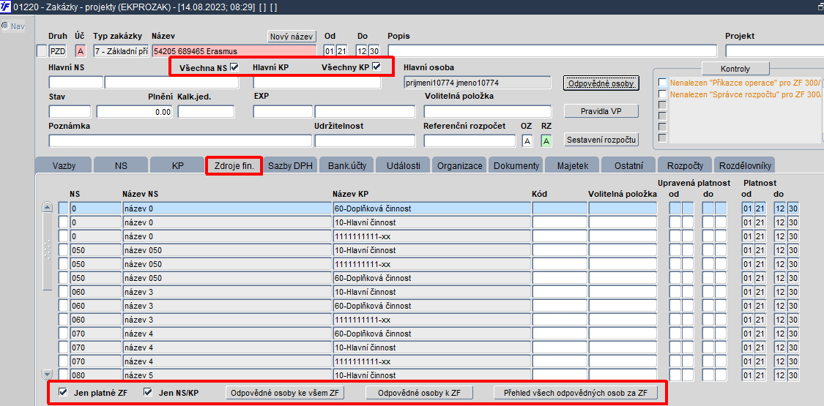Screen dimensions: 824x406
Task: Toggle the Všechna NS checkbox
Action: tap(234, 67)
